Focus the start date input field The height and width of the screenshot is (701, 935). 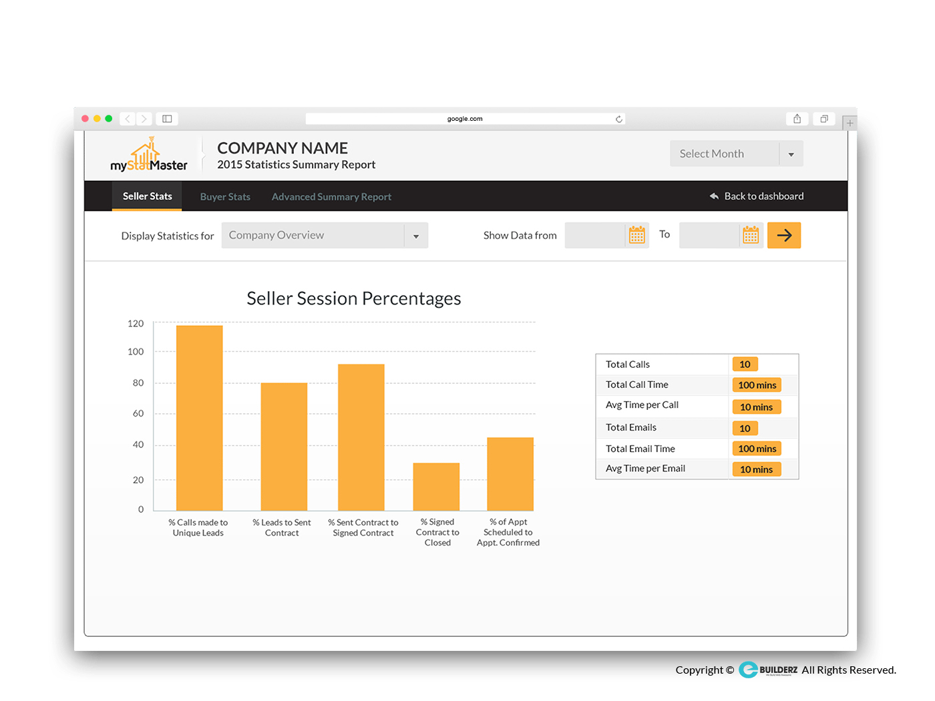coord(595,235)
